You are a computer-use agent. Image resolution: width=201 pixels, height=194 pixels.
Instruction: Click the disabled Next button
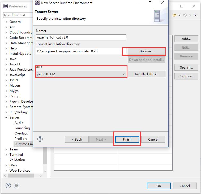pyautogui.click(x=101, y=139)
